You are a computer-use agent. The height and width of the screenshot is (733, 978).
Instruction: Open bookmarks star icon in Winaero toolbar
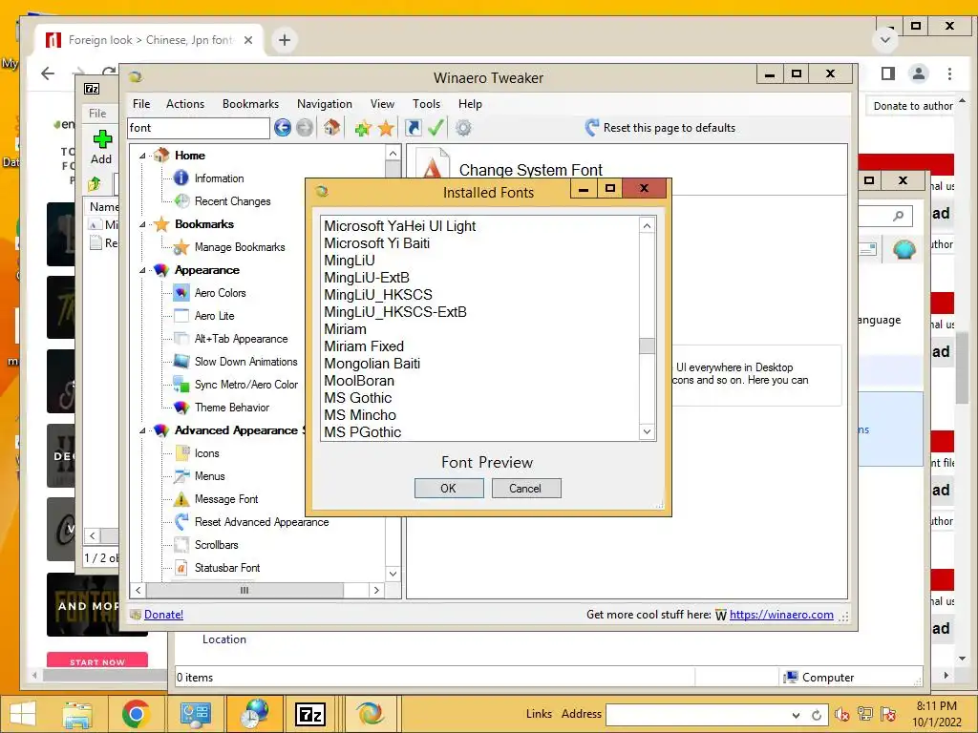386,129
